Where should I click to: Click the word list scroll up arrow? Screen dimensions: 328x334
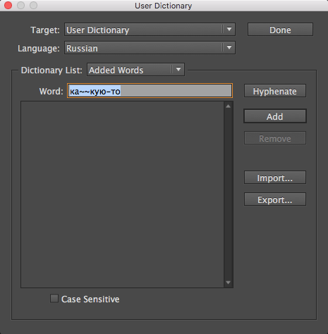228,106
